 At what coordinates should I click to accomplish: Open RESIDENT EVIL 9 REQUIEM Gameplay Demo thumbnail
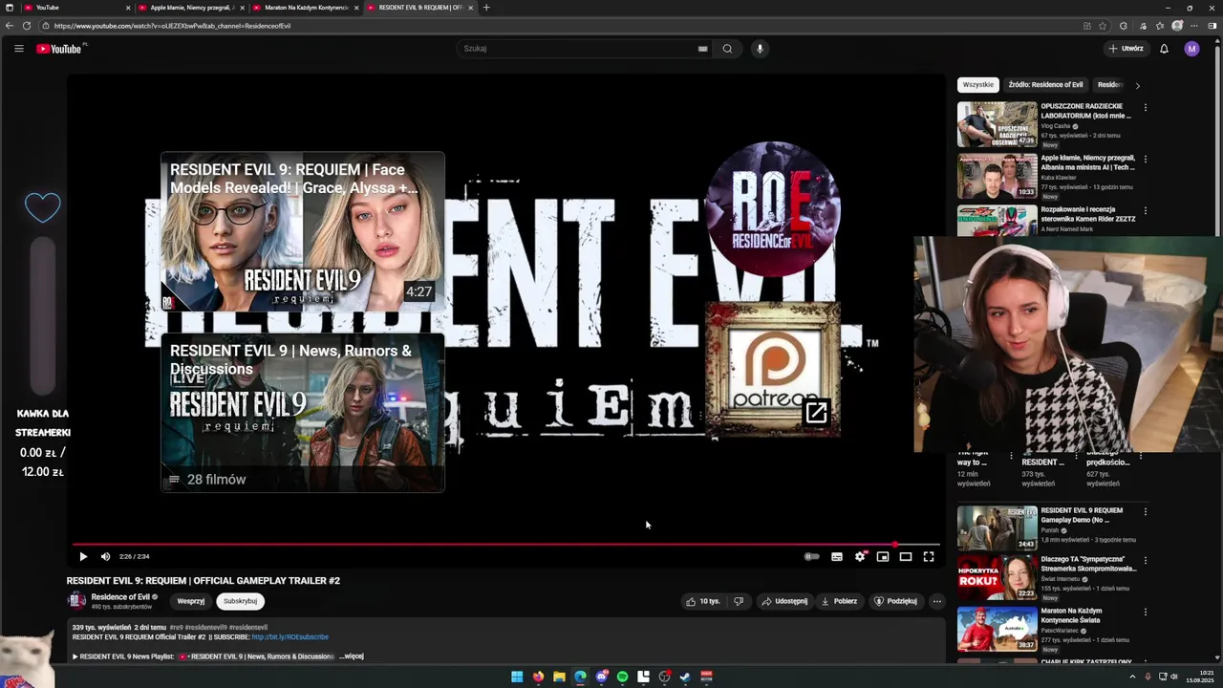pos(997,528)
